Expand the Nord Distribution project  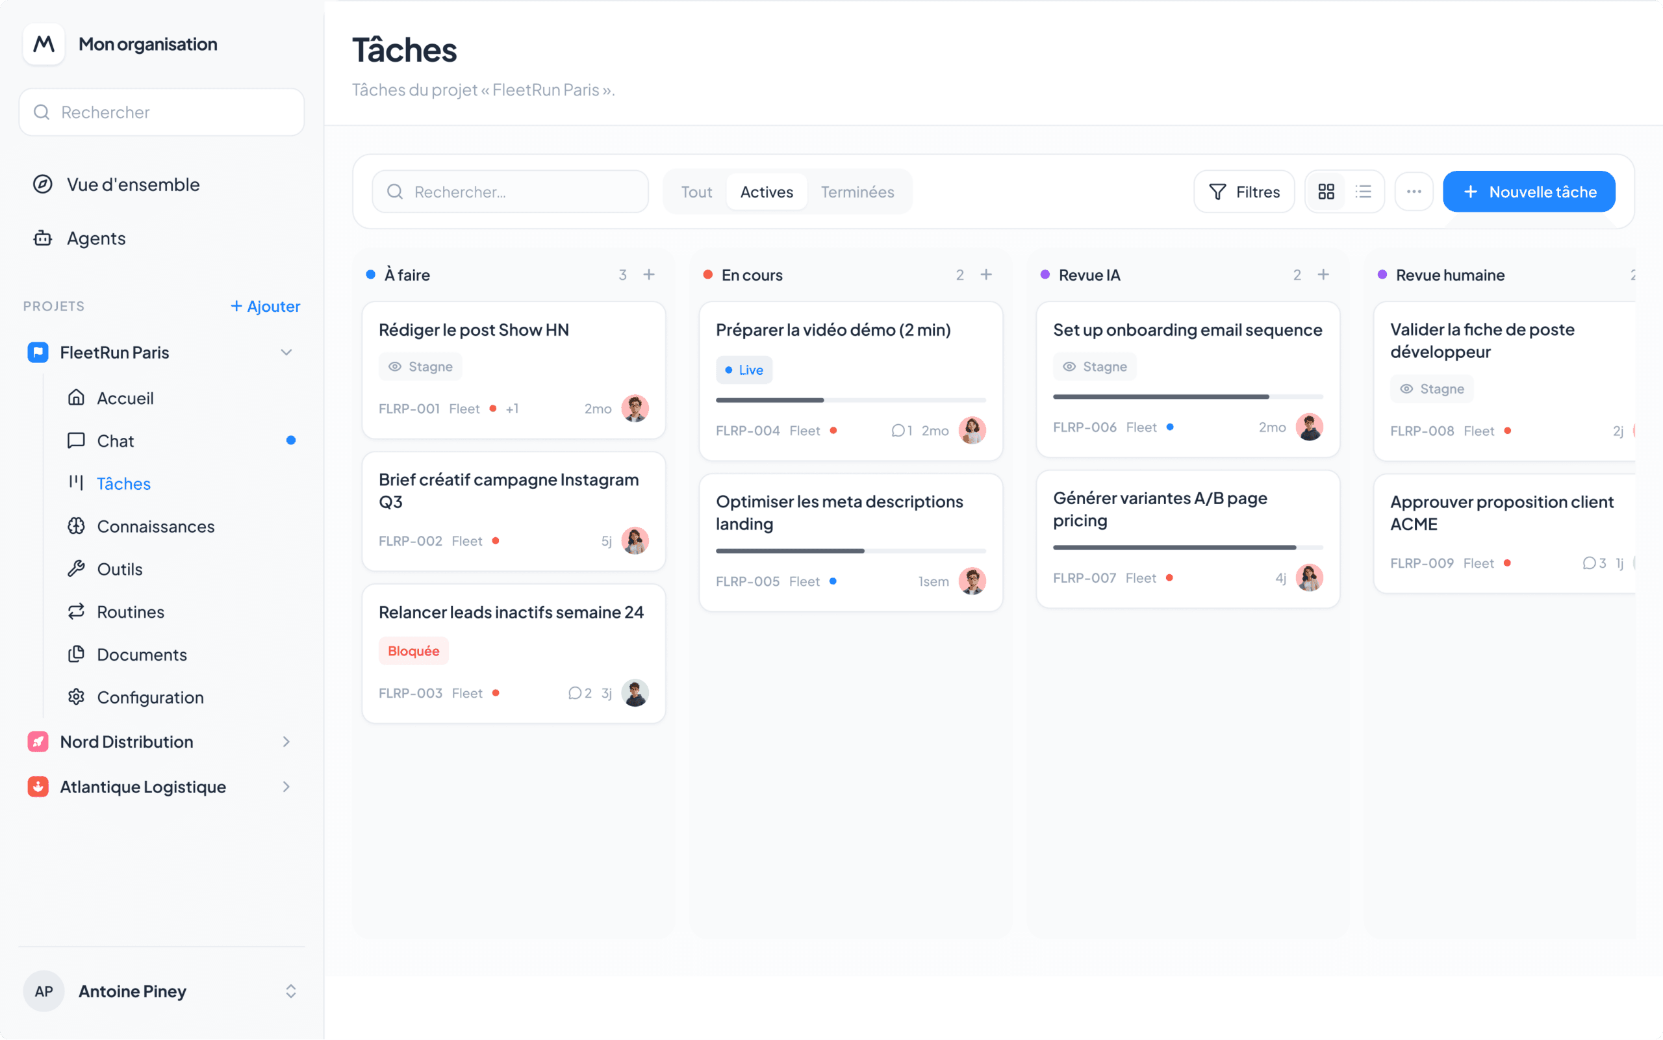click(286, 741)
